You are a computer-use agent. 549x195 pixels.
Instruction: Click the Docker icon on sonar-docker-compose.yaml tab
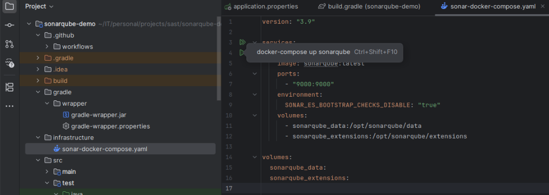pyautogui.click(x=444, y=6)
